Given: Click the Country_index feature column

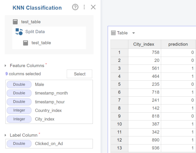Looking at the screenshot, I should click(49, 111).
